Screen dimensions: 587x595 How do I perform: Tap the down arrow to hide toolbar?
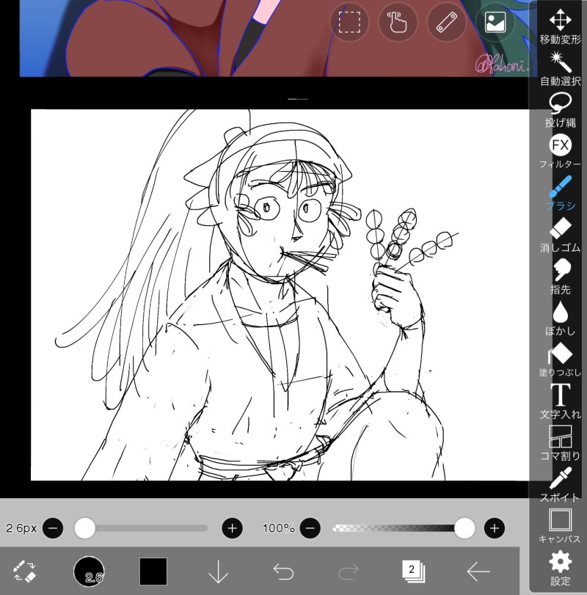[218, 571]
